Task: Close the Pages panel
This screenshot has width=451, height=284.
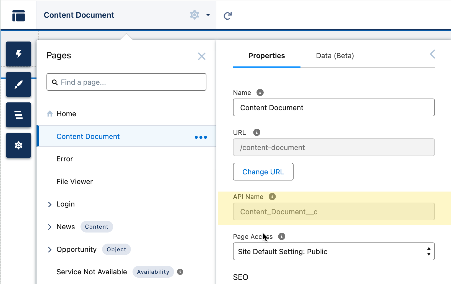Action: (202, 56)
